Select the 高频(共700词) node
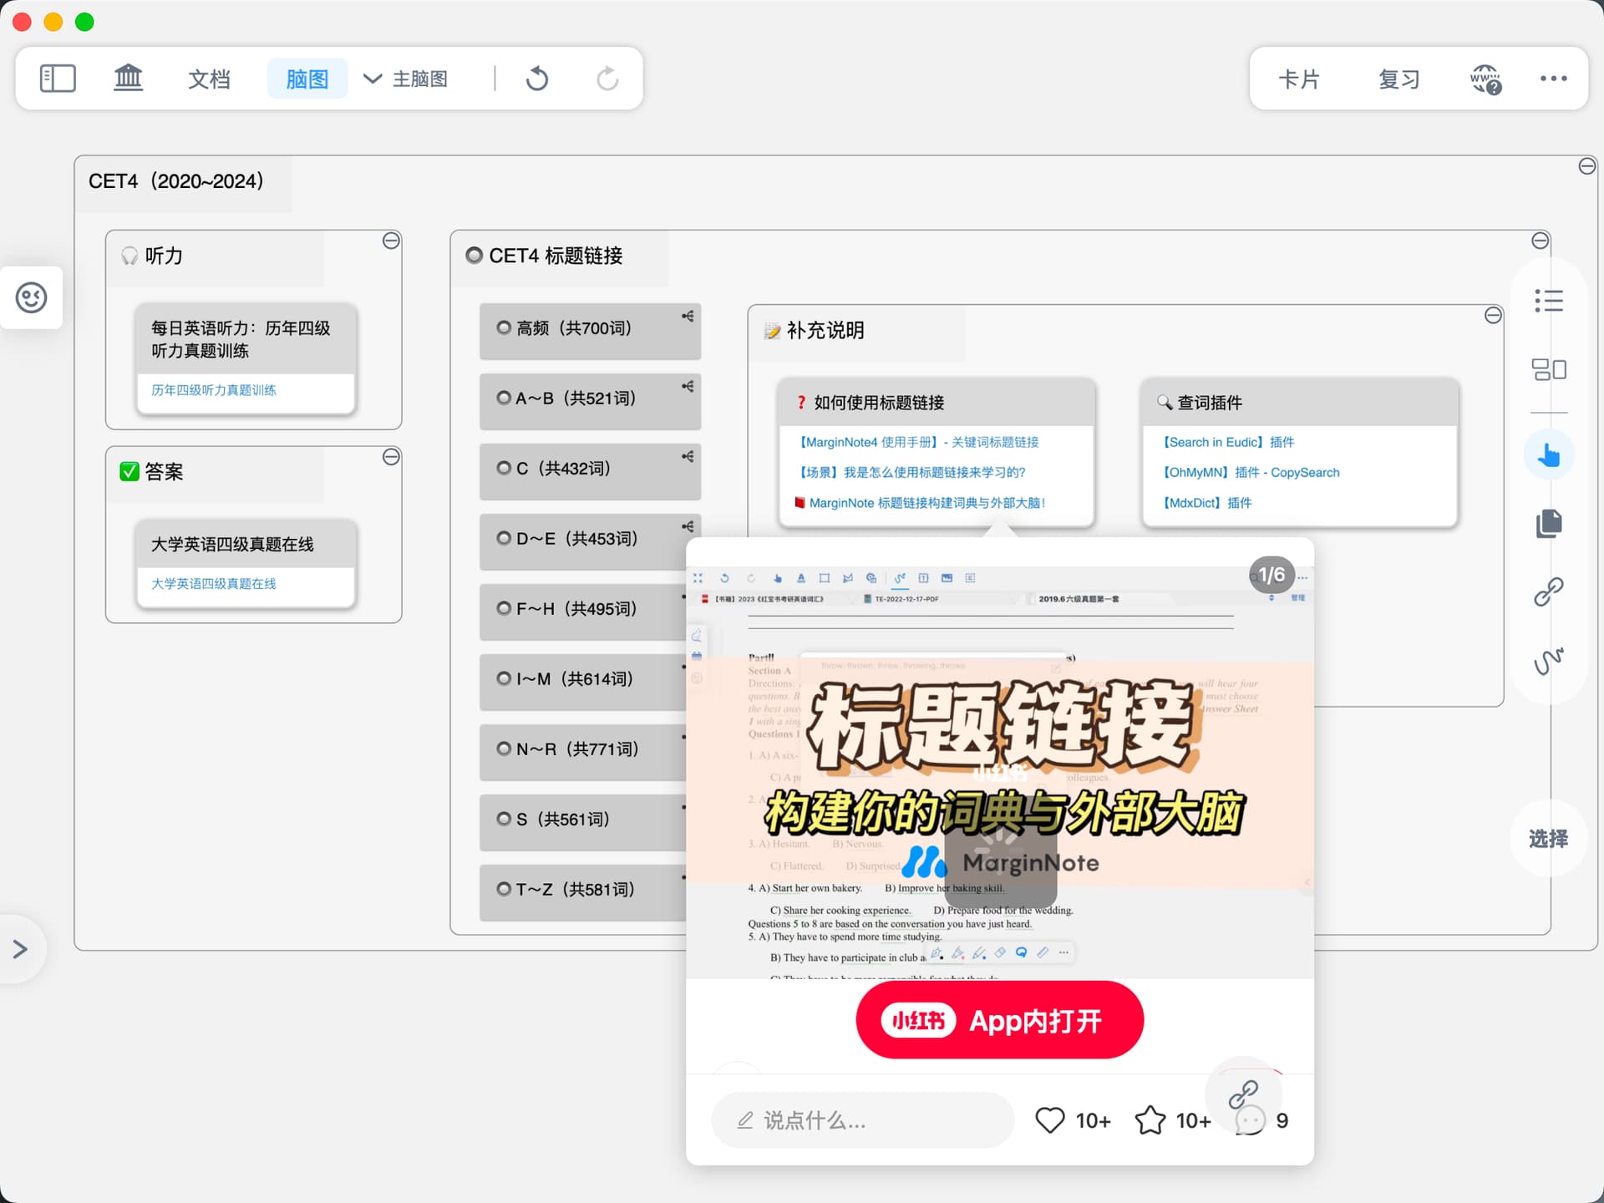1604x1203 pixels. tap(590, 332)
